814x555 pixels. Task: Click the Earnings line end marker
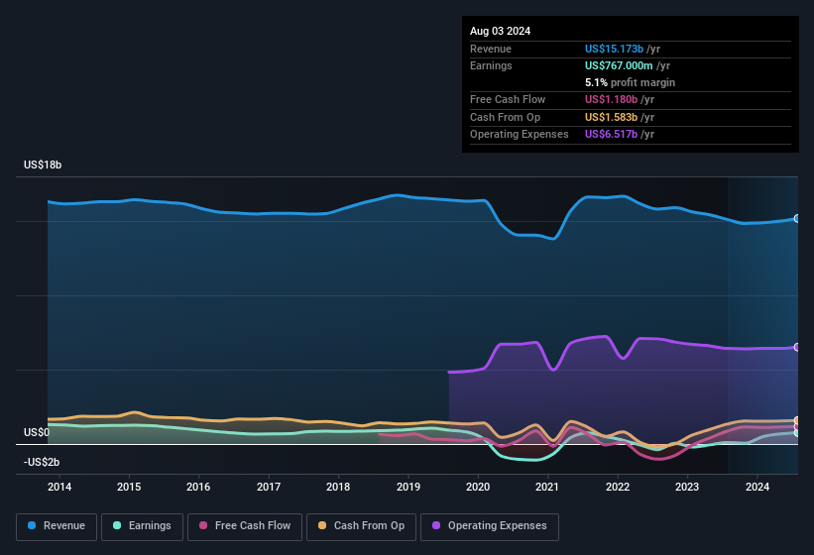tap(797, 433)
